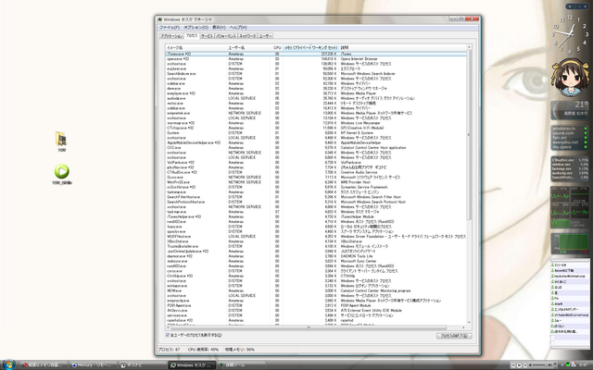Sort by the 説明 column header
This screenshot has width=593, height=370.
coord(402,47)
